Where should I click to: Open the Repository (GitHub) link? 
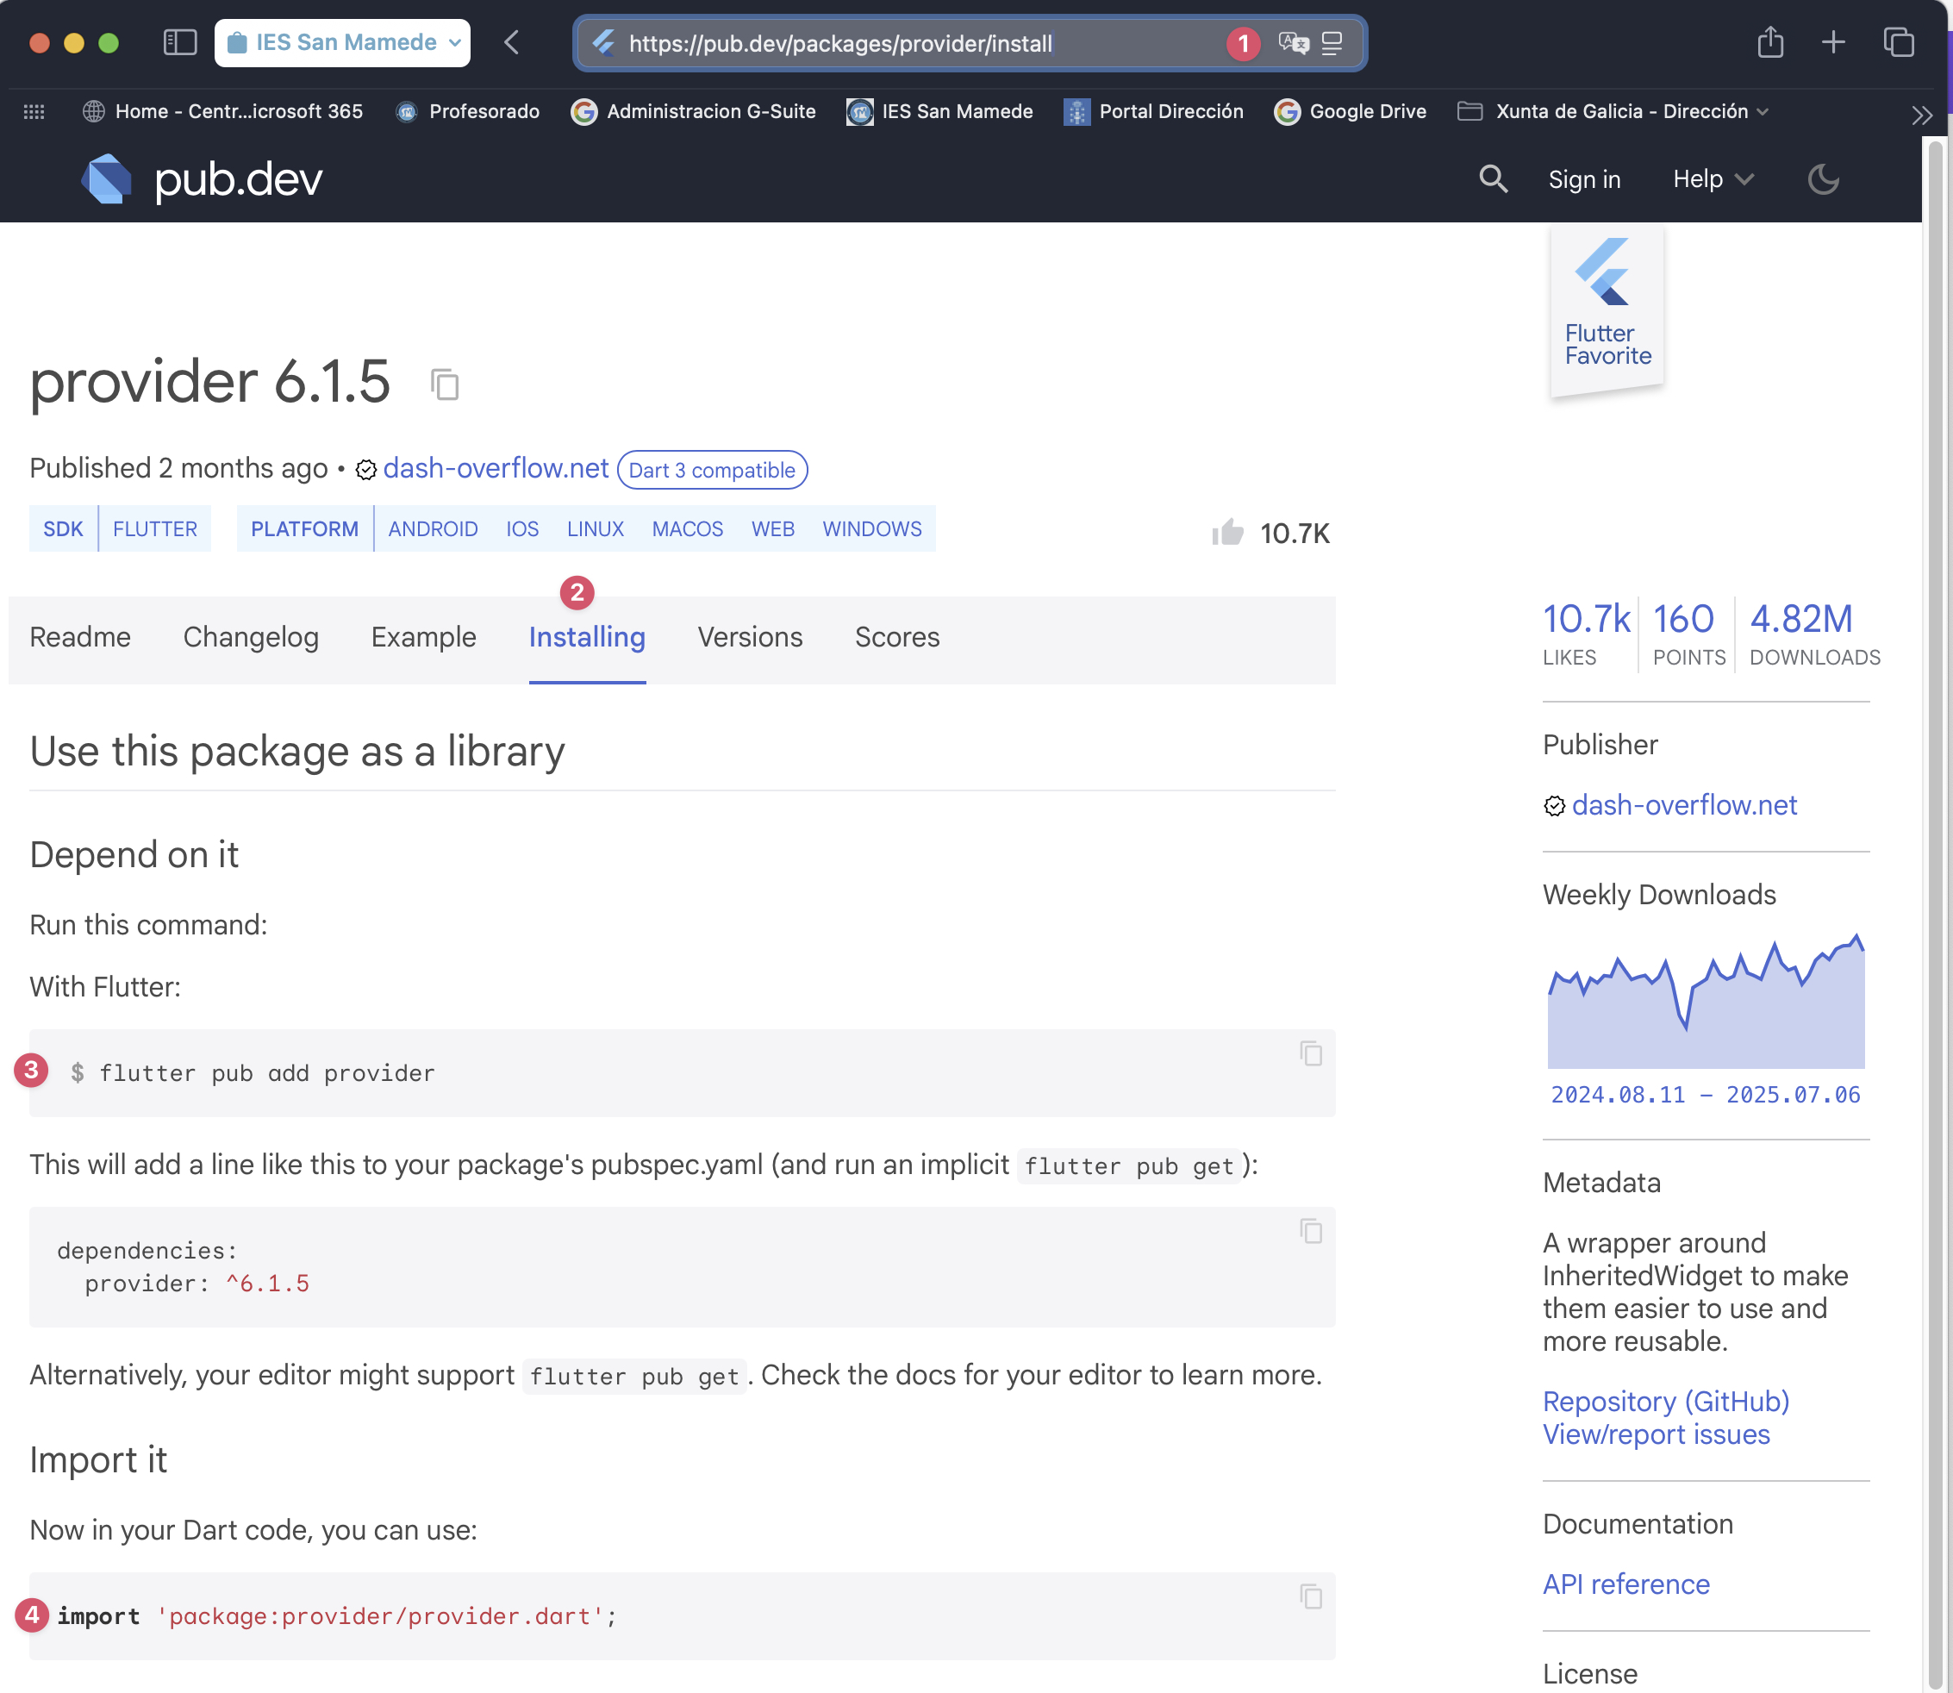[x=1665, y=1401]
